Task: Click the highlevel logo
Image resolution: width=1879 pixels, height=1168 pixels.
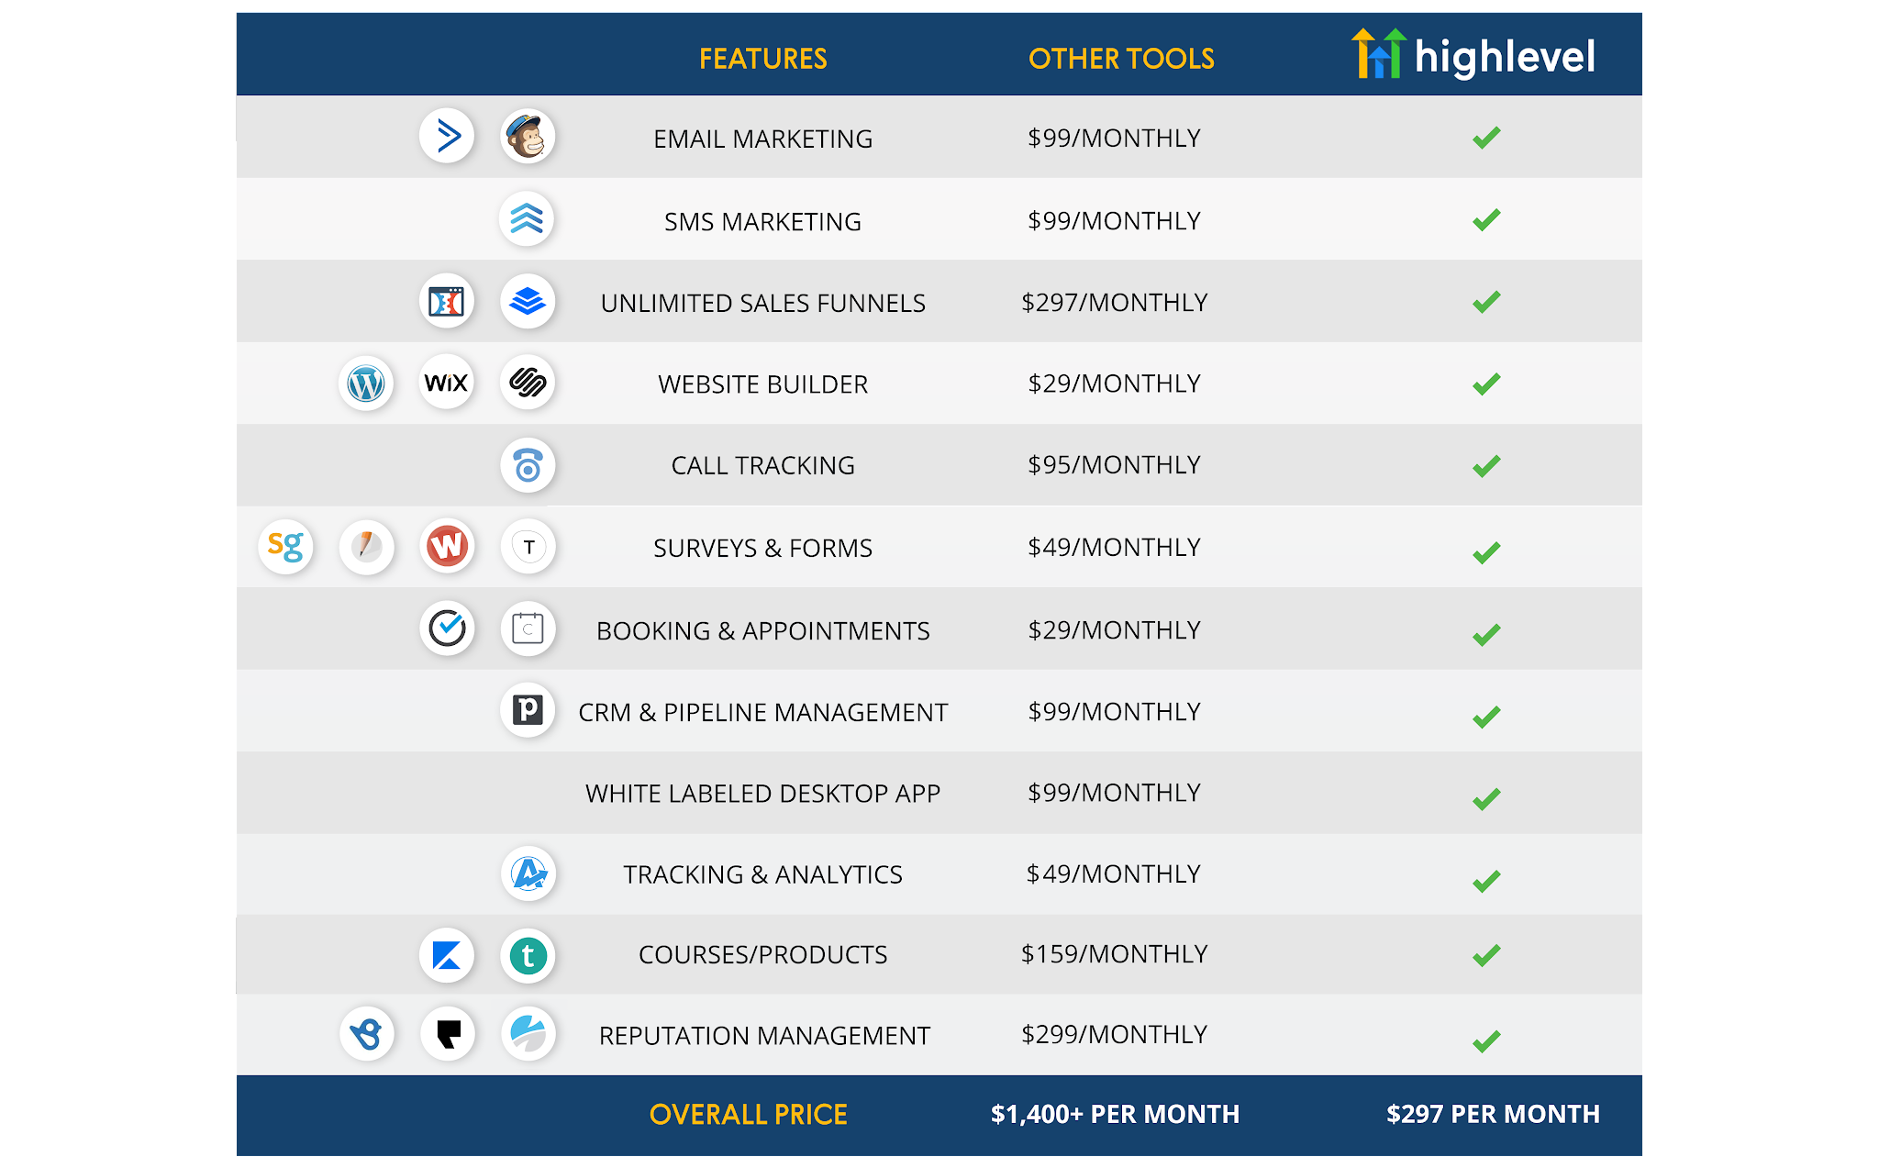Action: (1473, 55)
